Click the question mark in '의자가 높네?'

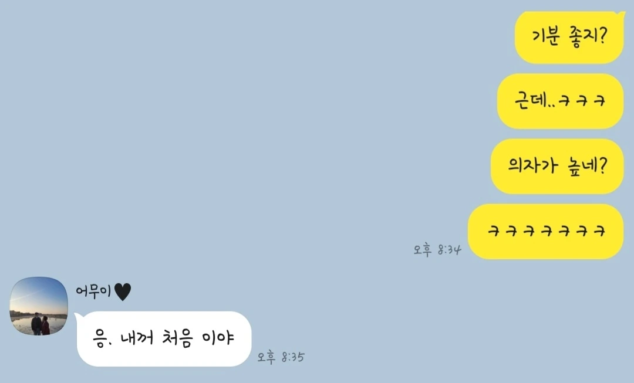tap(602, 165)
